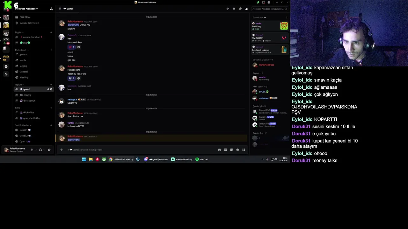Open the VALORANT activity card
This screenshot has height=229, width=408.
(270, 38)
